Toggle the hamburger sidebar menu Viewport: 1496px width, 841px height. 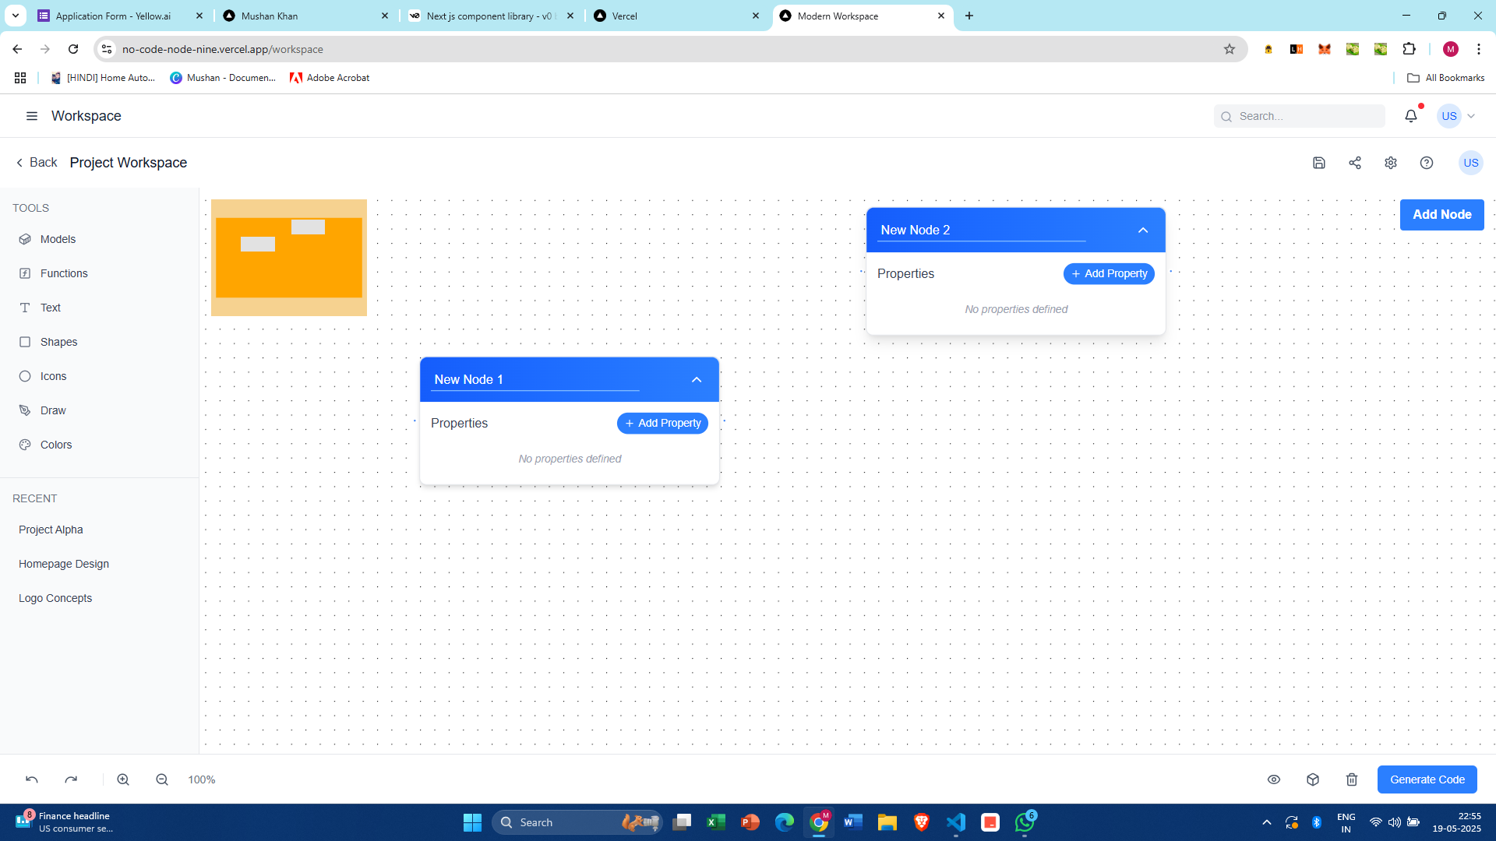(32, 116)
